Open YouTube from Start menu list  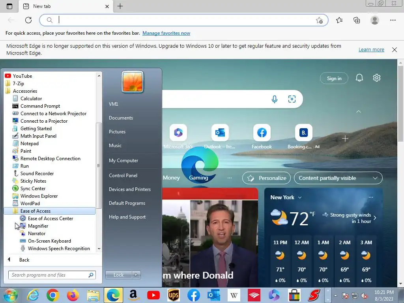pos(22,76)
